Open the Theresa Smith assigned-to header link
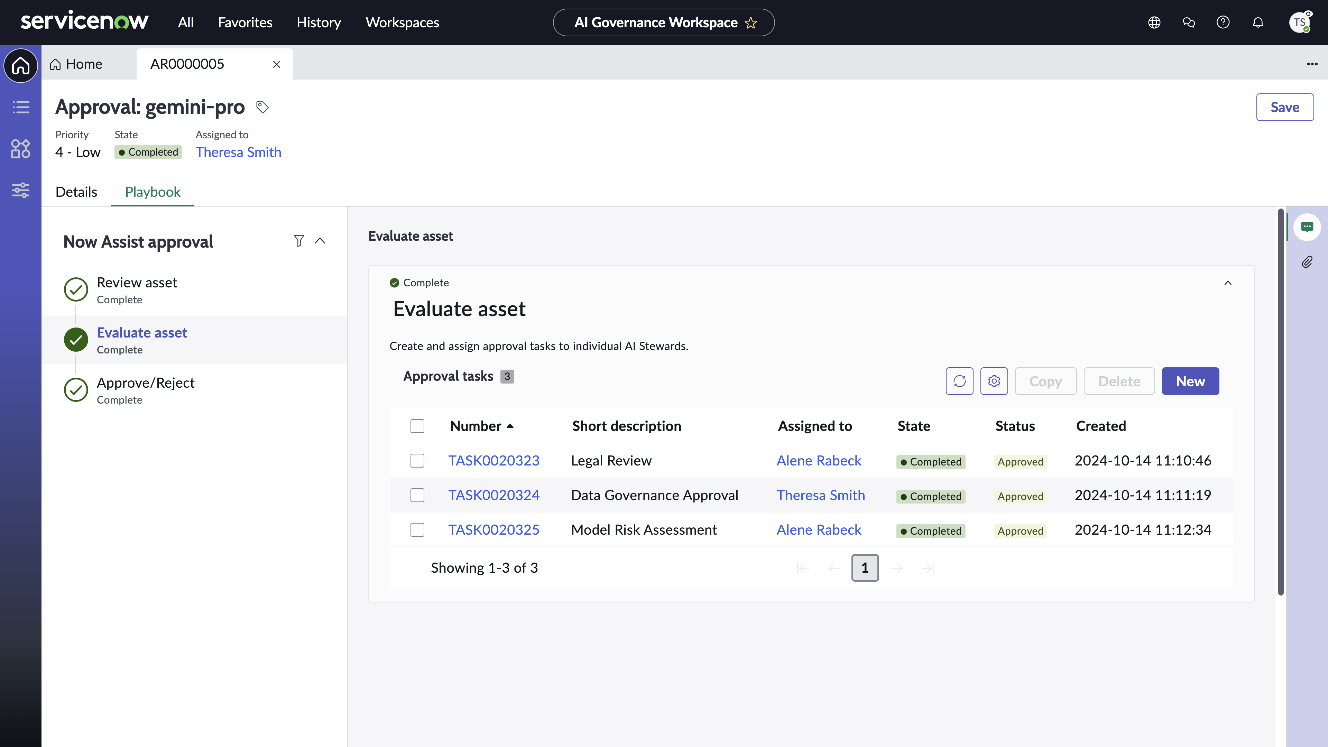The width and height of the screenshot is (1328, 747). [238, 152]
